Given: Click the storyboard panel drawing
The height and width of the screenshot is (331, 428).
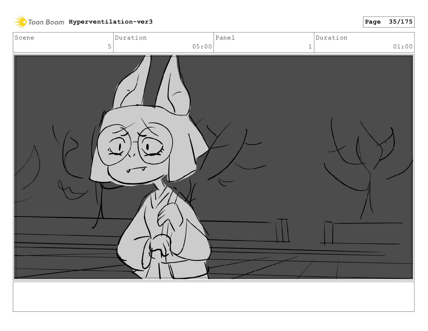Looking at the screenshot, I should pyautogui.click(x=213, y=167).
